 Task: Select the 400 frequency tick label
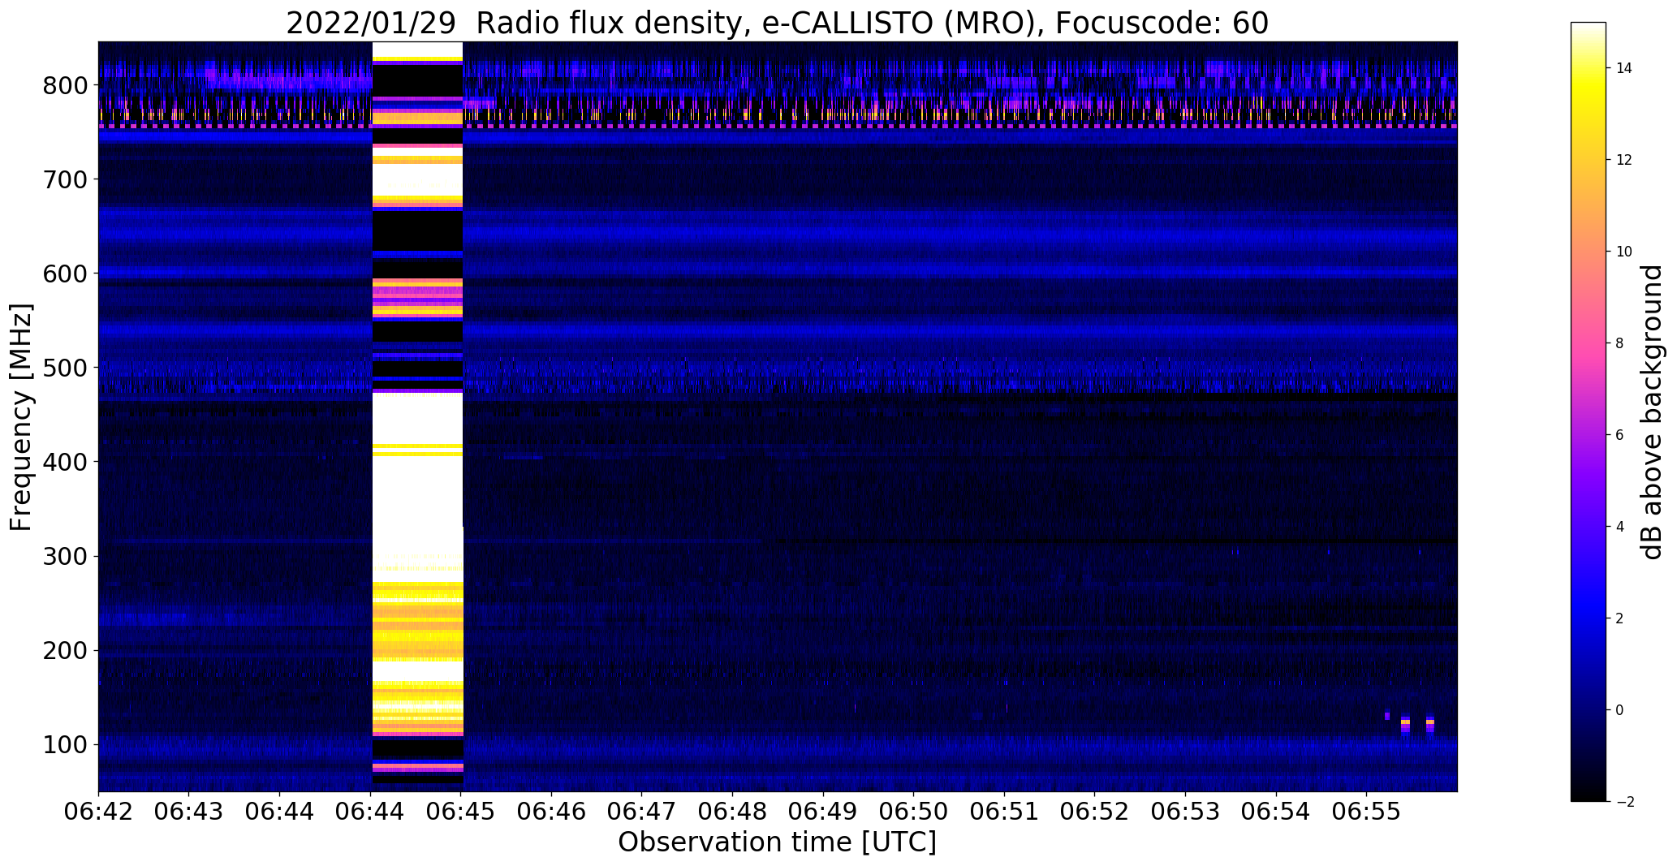tap(67, 462)
